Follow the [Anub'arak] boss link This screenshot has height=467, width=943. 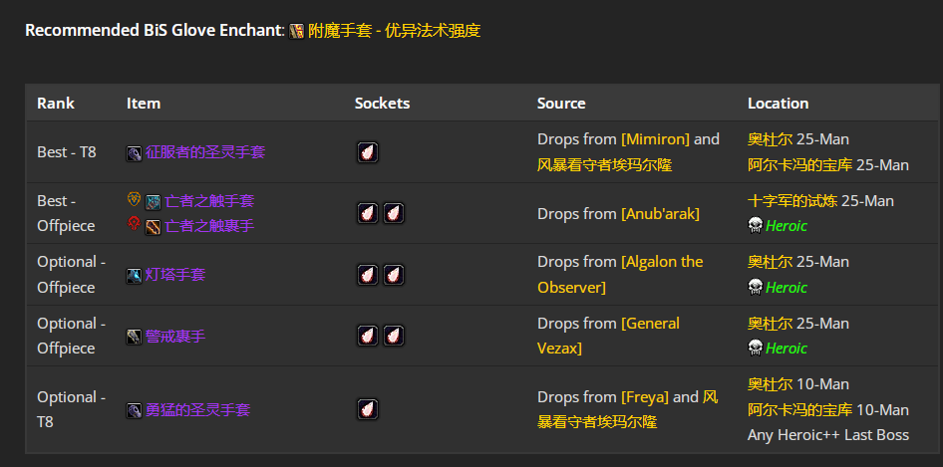[x=660, y=213]
